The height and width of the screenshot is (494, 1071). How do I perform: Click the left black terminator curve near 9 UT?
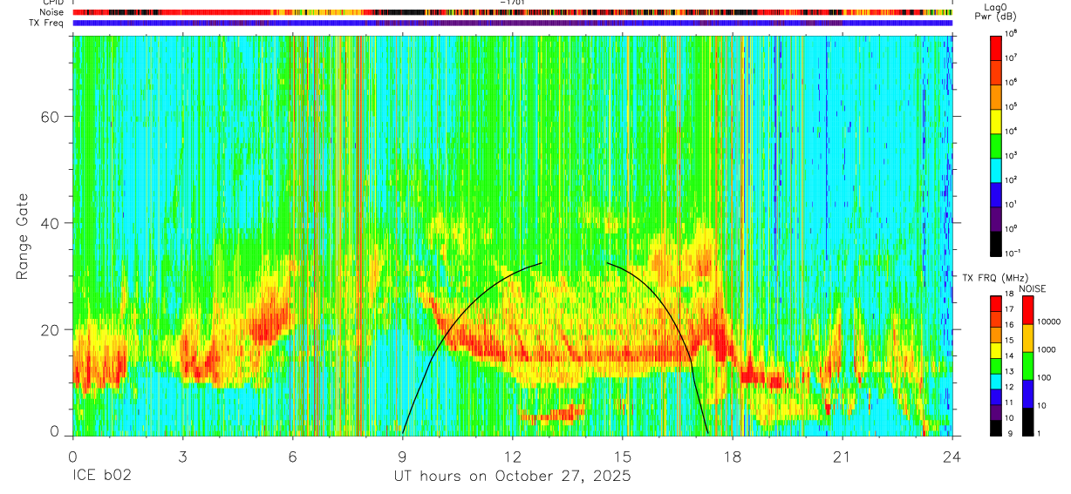click(445, 335)
